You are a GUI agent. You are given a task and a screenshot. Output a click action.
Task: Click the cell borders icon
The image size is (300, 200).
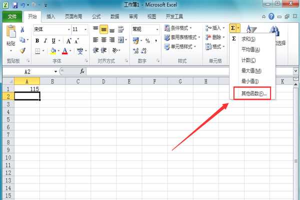point(37,51)
